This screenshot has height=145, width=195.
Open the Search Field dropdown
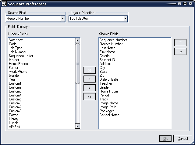coord(62,19)
